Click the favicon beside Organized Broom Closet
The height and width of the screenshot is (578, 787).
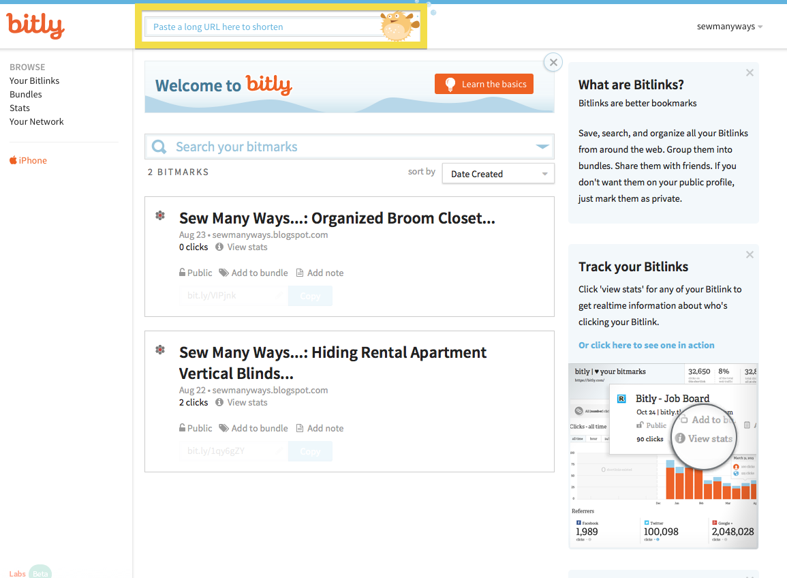160,215
